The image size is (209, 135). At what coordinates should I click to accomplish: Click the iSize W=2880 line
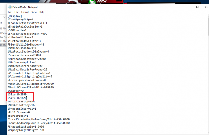tap(17, 95)
